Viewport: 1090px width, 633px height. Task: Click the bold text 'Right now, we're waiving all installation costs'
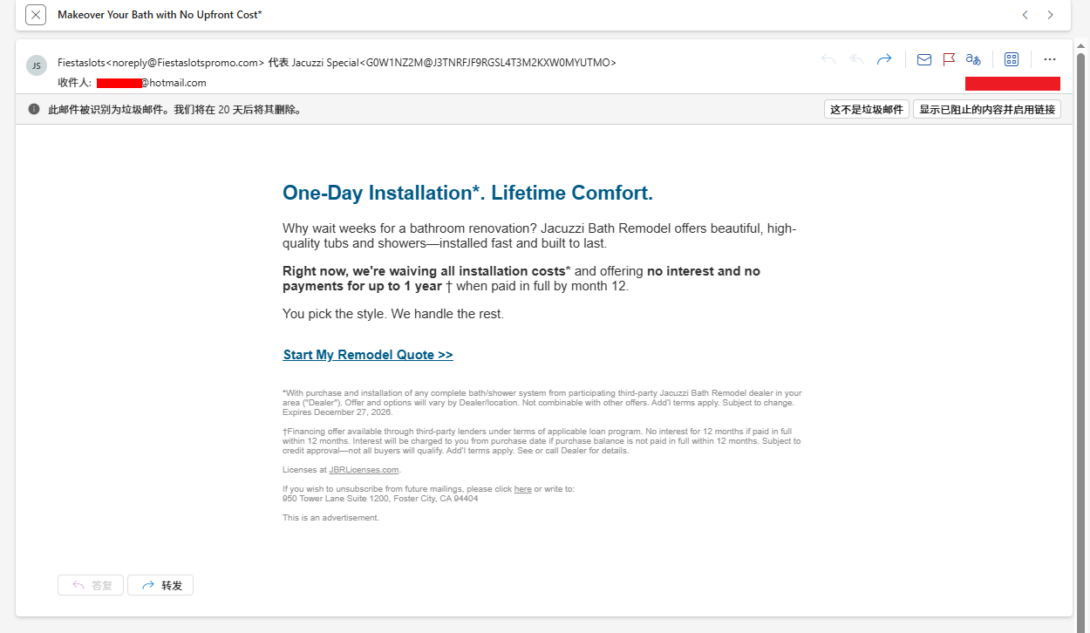point(424,271)
